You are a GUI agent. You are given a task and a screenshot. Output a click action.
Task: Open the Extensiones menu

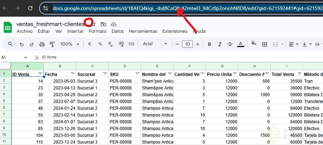(x=175, y=31)
